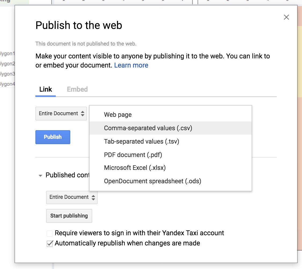Click the Polygon4 sheet item behind the dialog
The width and height of the screenshot is (302, 269).
pyautogui.click(x=7, y=84)
